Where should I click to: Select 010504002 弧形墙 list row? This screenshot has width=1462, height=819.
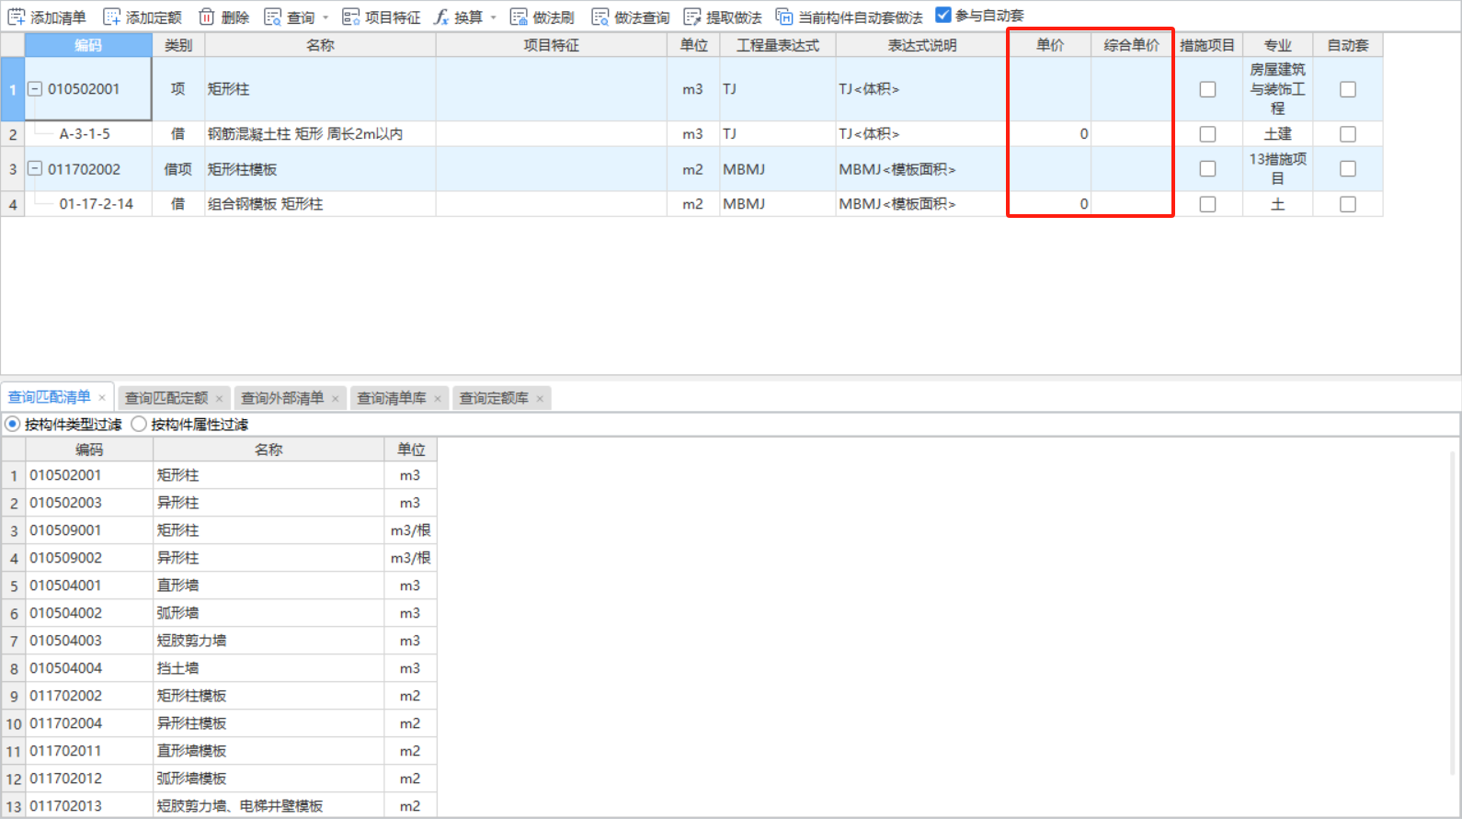219,613
